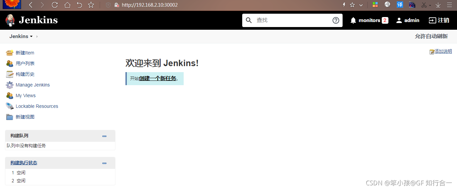The height and width of the screenshot is (189, 457).
Task: Open the 新建Item box icon
Action: [10, 53]
